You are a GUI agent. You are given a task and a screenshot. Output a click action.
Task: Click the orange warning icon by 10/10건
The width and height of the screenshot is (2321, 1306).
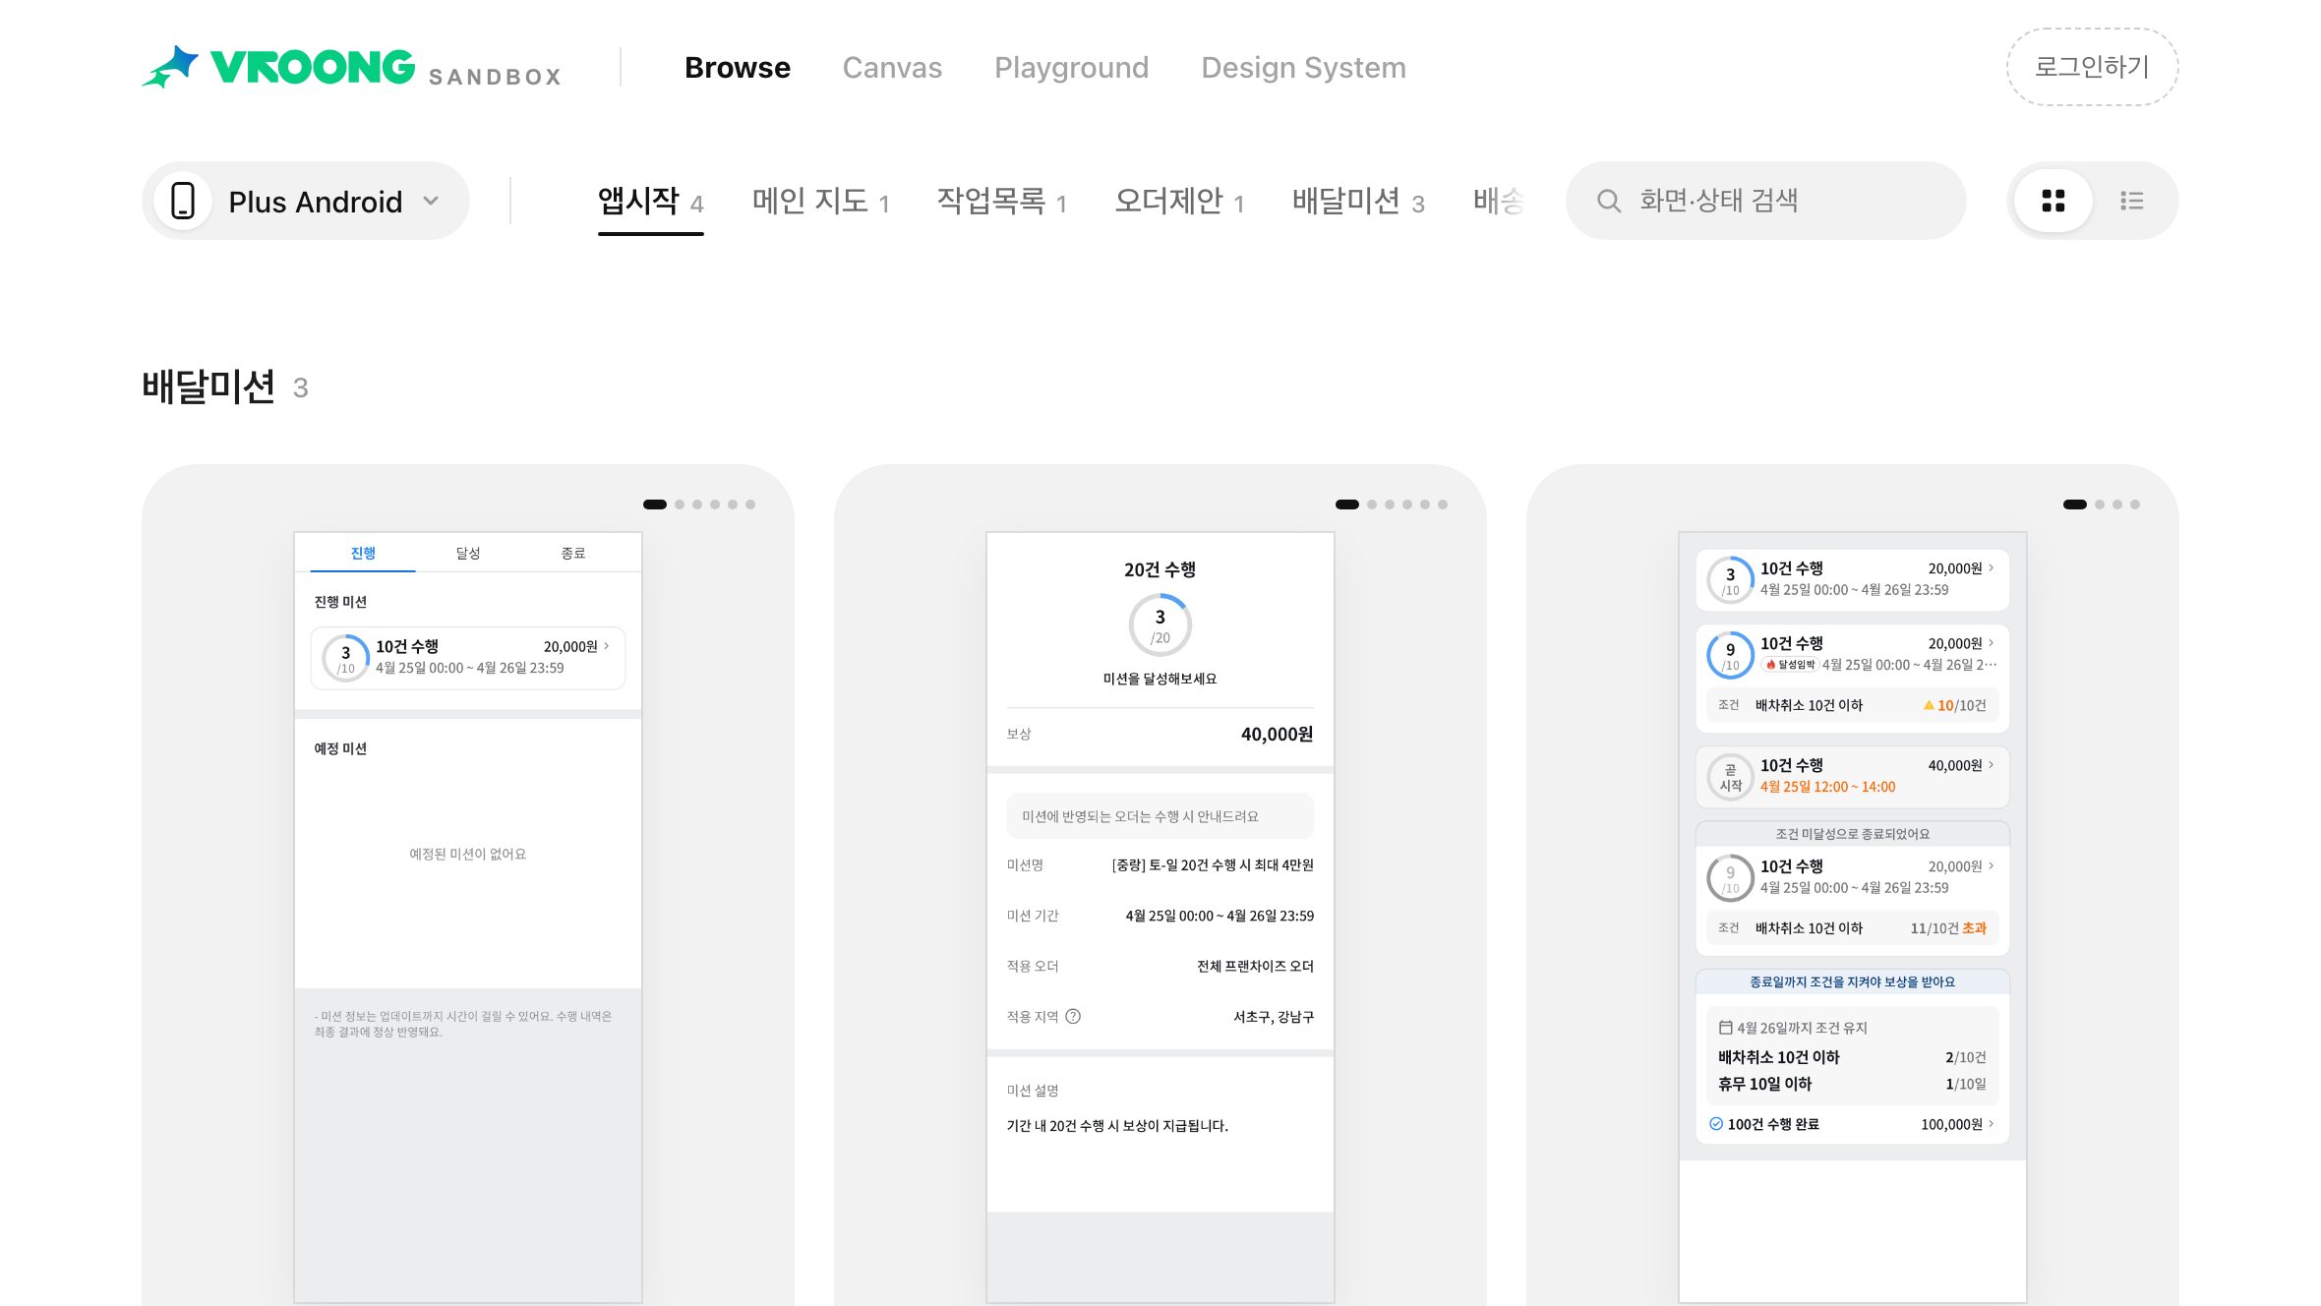coord(1929,705)
